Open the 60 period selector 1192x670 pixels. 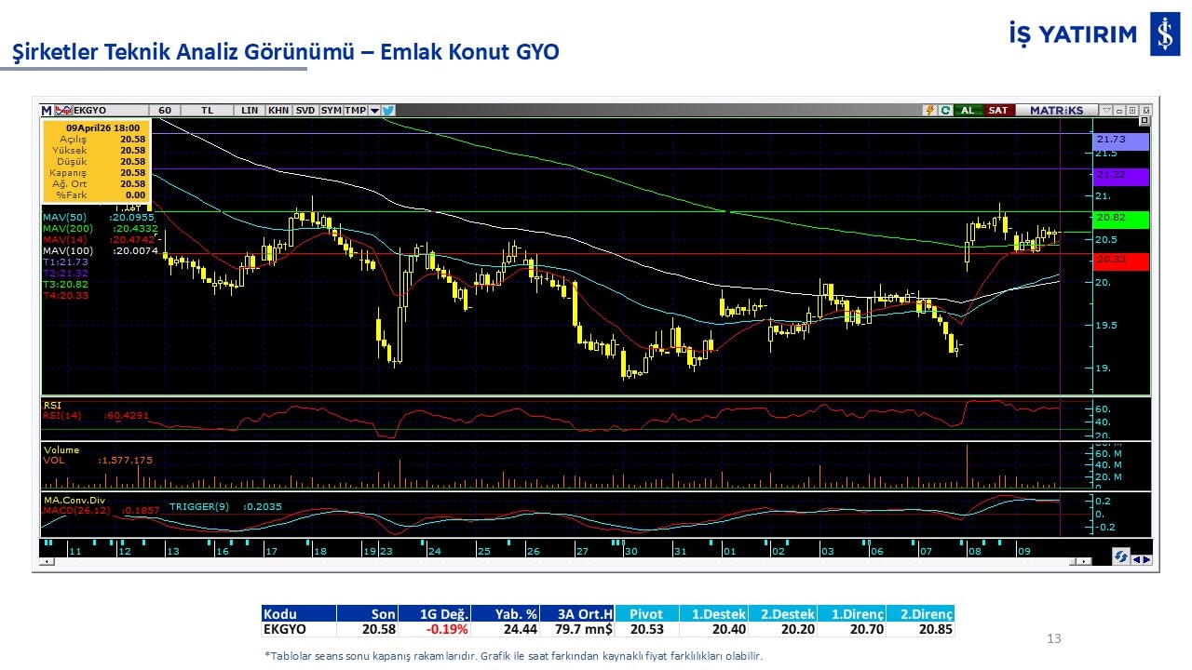point(165,110)
